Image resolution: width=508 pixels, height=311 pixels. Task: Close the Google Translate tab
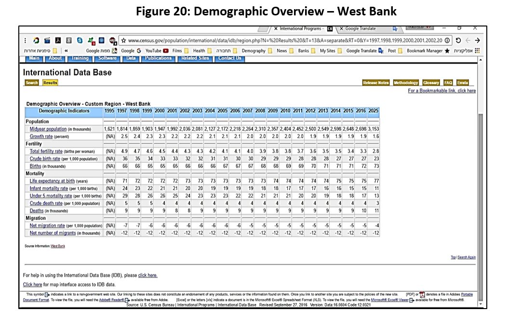pyautogui.click(x=341, y=28)
